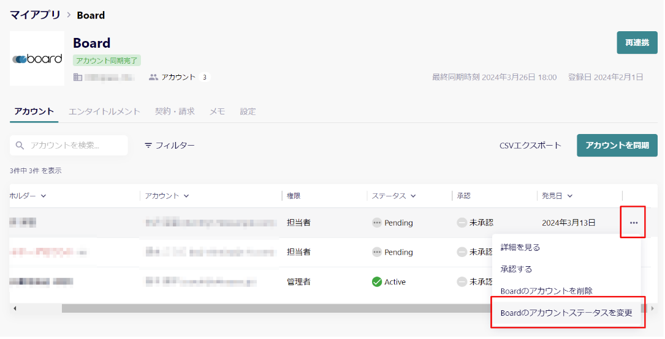Screen dimensions: 665x339
Task: Open the three-dot menu for the first account row
Action: click(633, 223)
